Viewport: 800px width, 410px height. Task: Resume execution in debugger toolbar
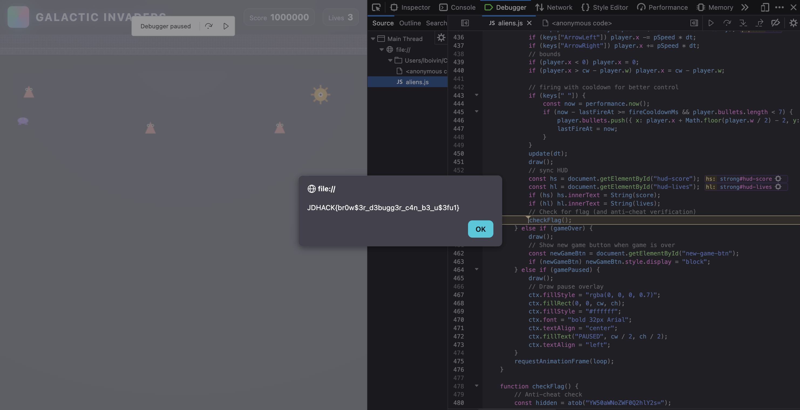[x=711, y=23]
